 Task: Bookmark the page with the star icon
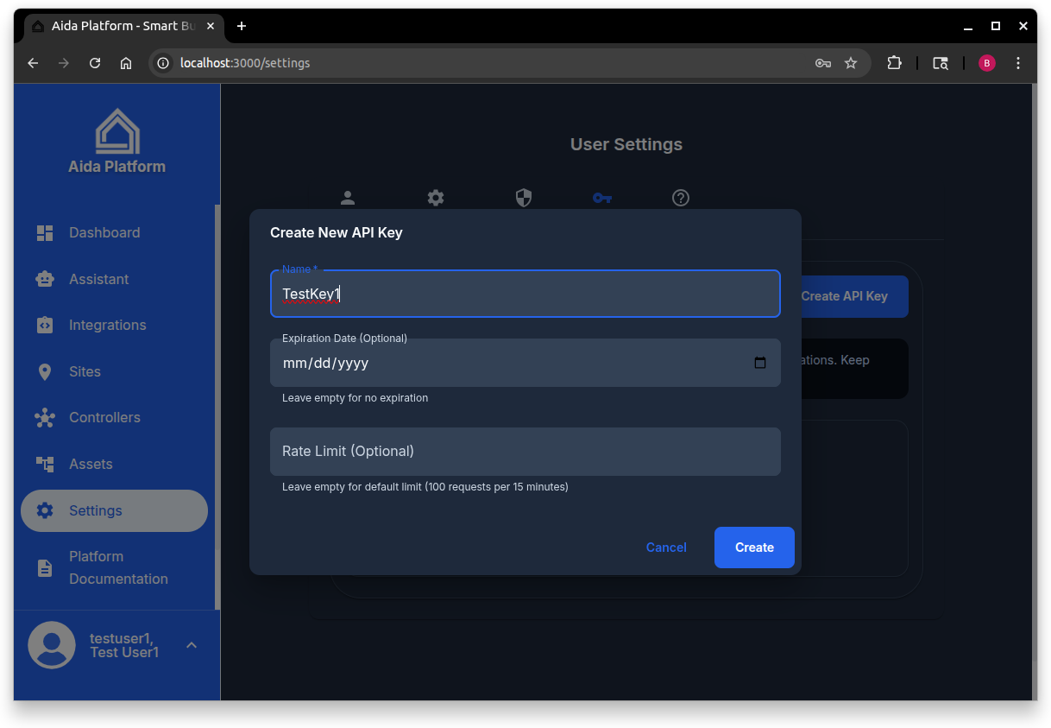tap(851, 62)
